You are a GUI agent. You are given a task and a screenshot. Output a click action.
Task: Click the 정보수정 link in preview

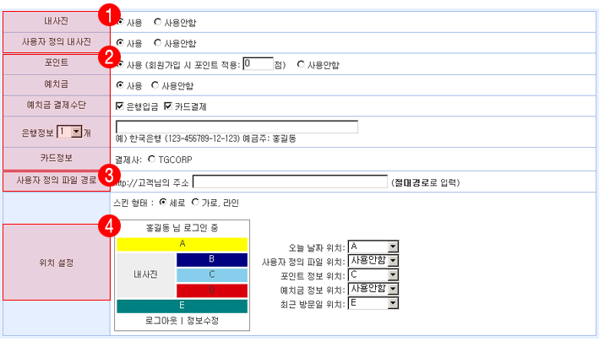coord(203,322)
